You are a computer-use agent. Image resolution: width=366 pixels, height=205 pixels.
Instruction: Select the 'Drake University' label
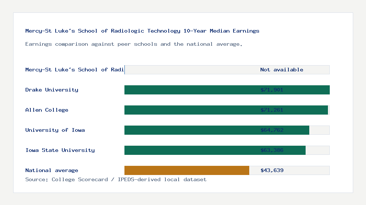[52, 90]
